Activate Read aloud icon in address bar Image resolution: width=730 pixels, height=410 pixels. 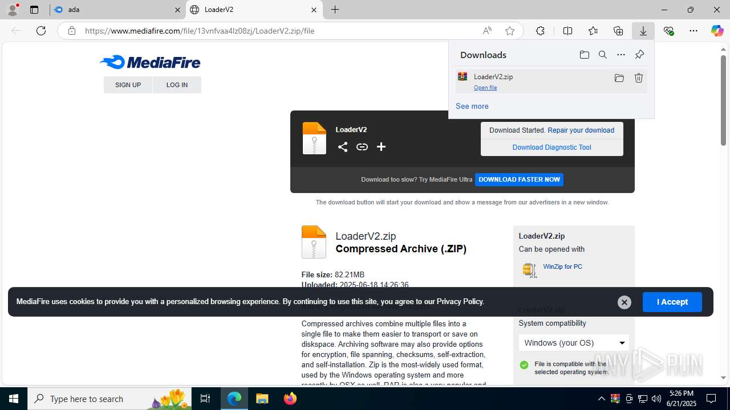coord(487,31)
